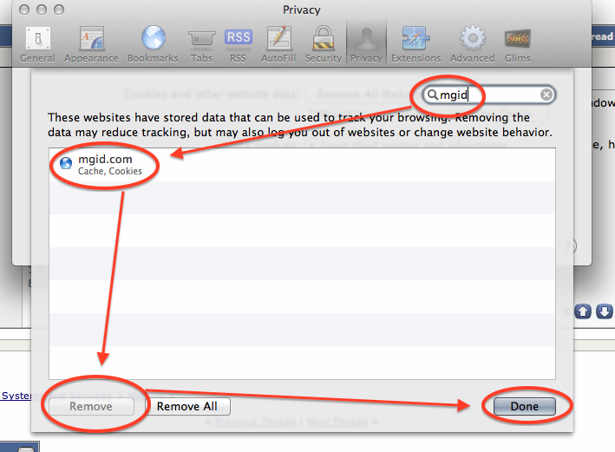Open the Extensions preferences pane

(415, 44)
